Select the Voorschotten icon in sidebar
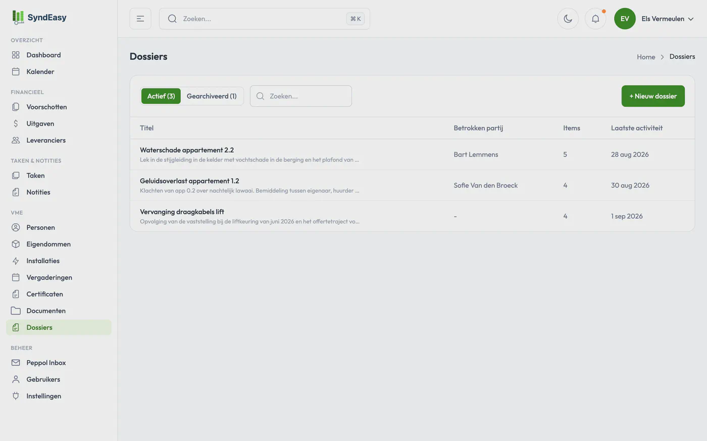The height and width of the screenshot is (441, 707). (16, 107)
